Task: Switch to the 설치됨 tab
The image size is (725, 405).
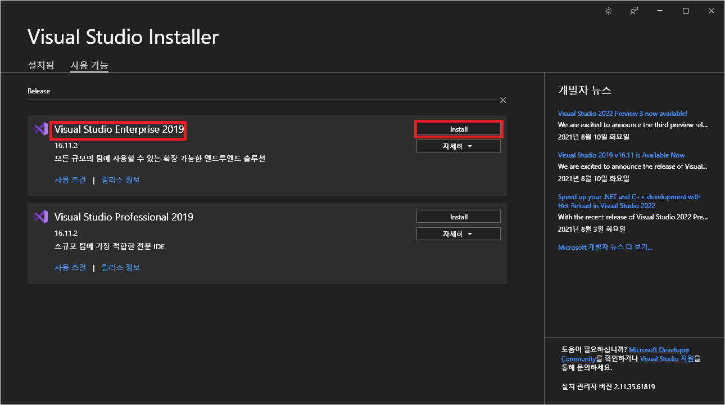Action: 41,65
